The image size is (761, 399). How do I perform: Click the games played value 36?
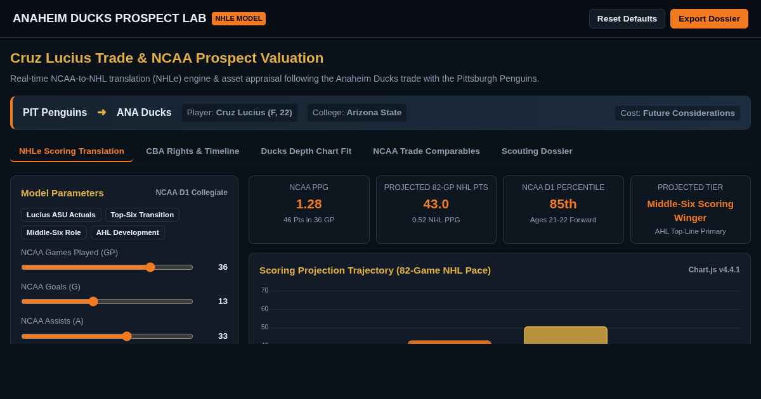tap(223, 267)
